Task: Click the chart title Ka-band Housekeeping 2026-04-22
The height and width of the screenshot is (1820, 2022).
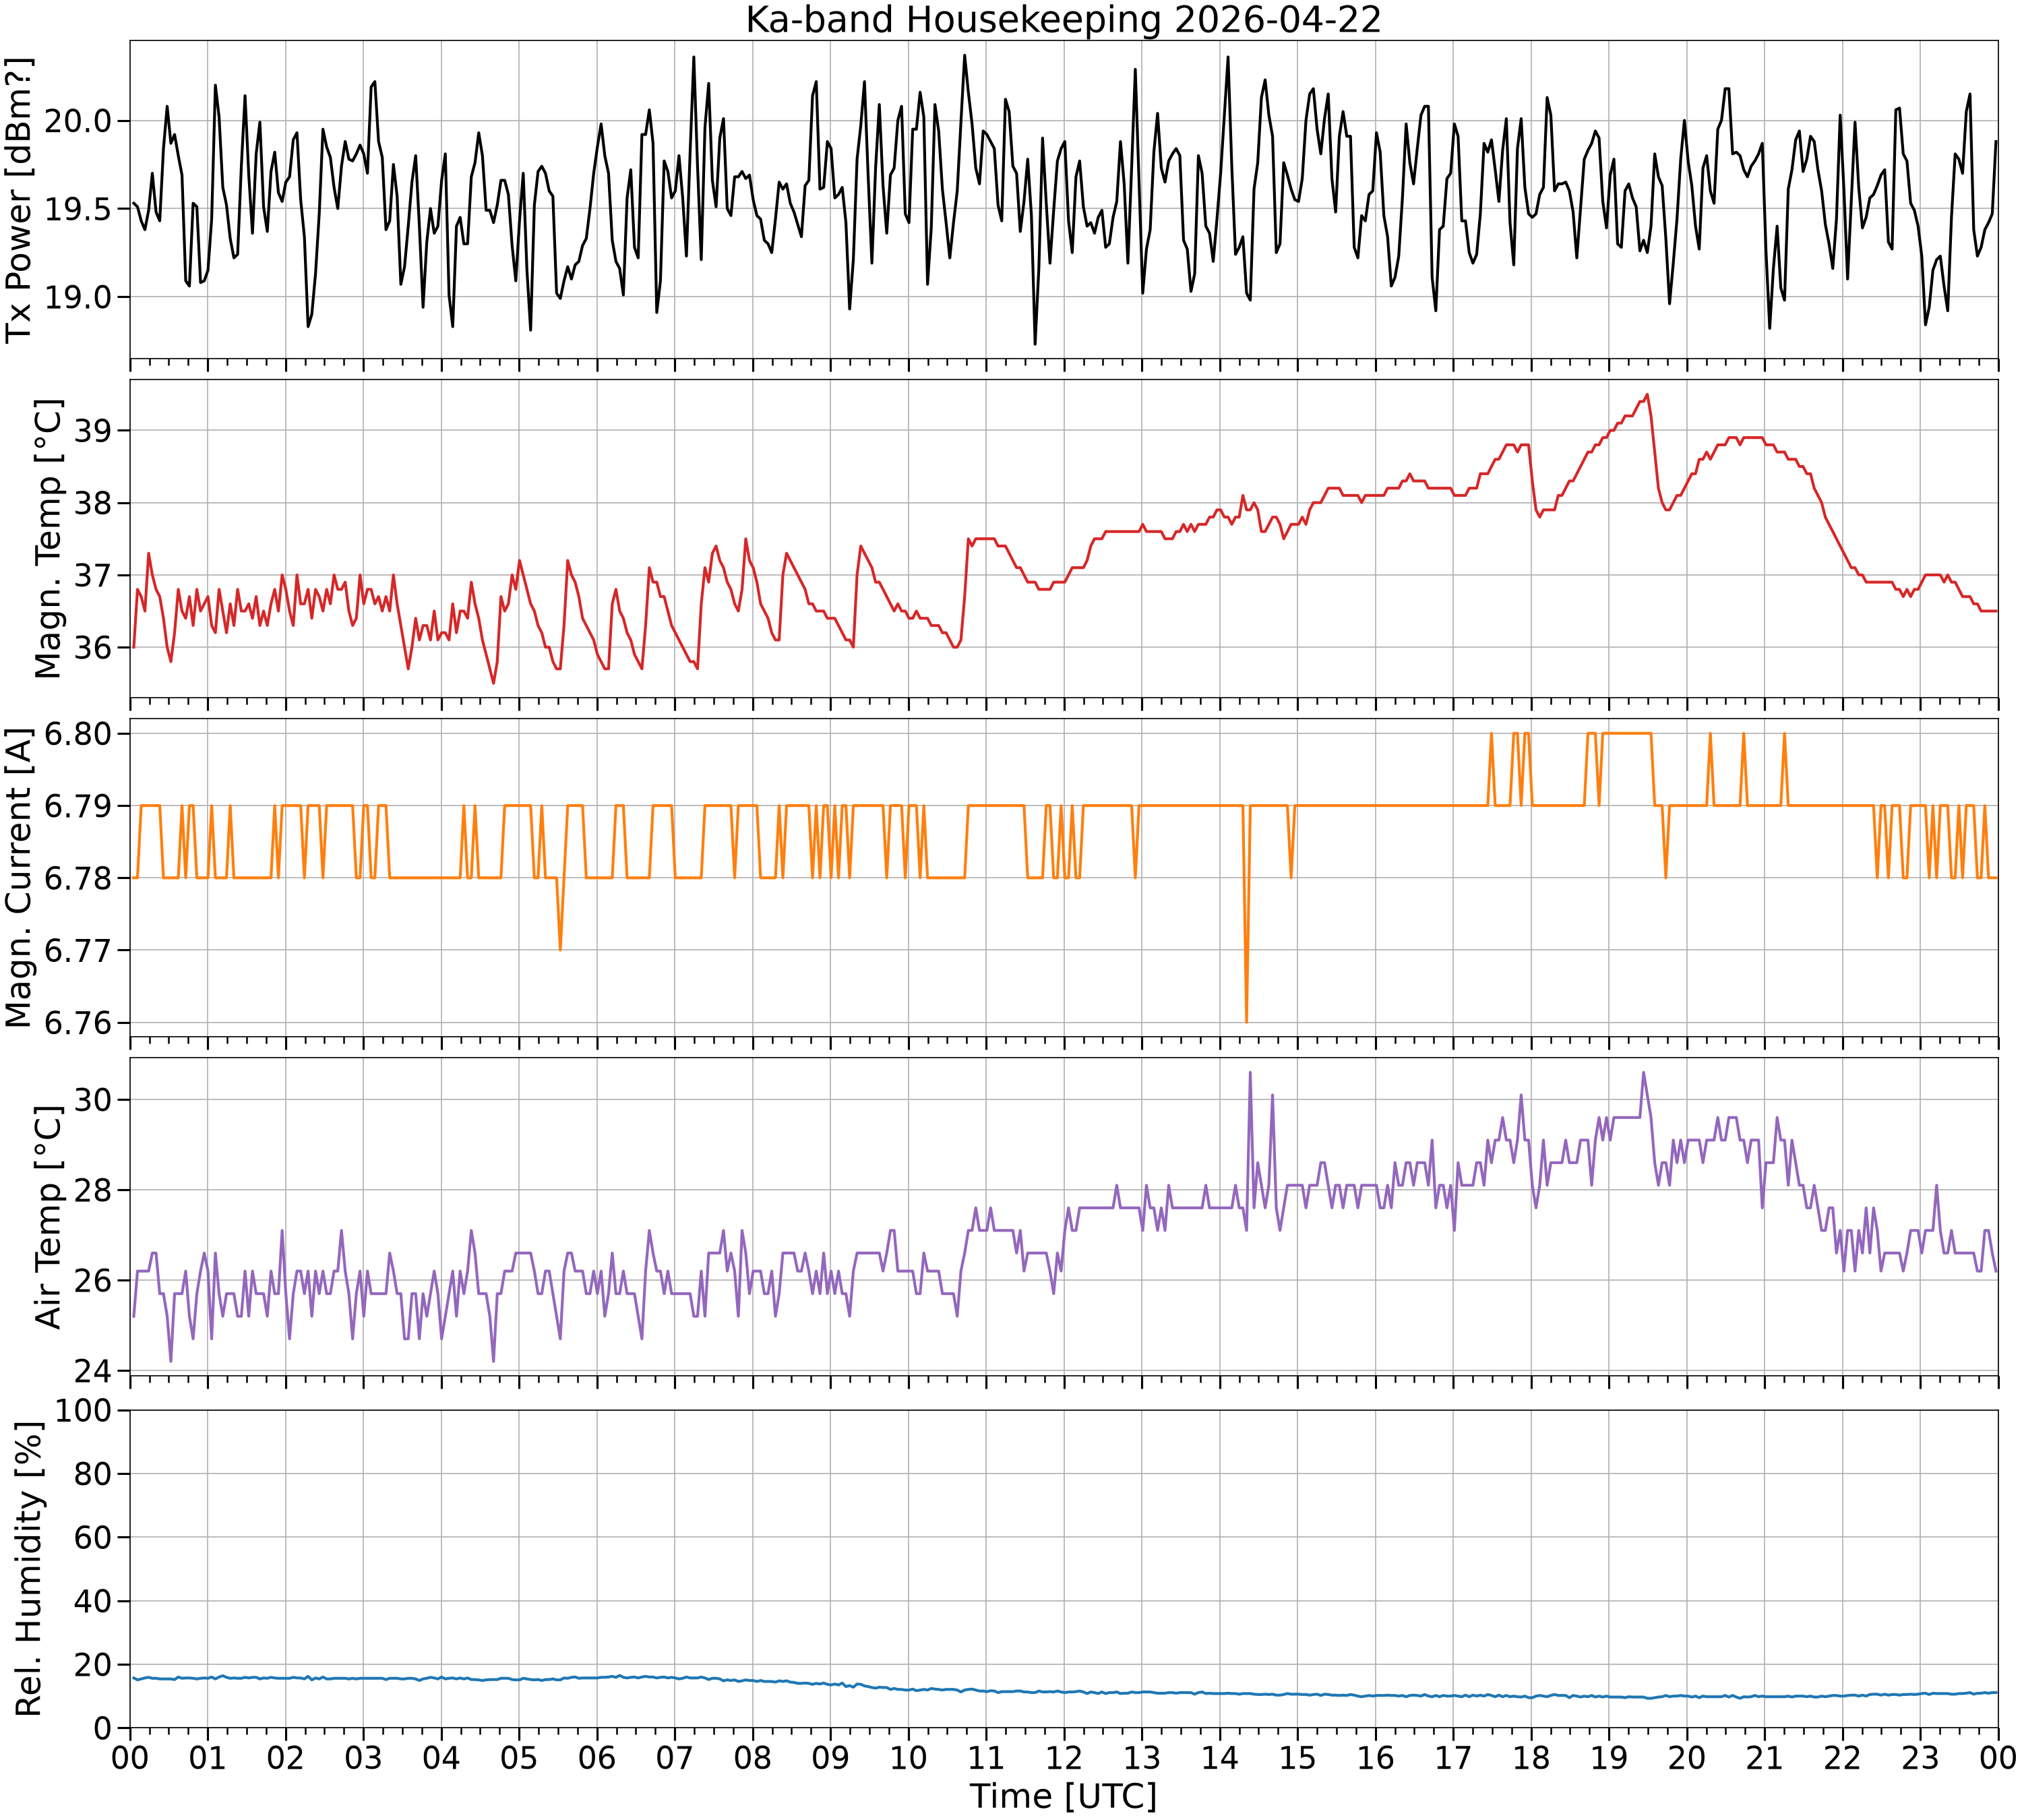Action: coord(1063,20)
